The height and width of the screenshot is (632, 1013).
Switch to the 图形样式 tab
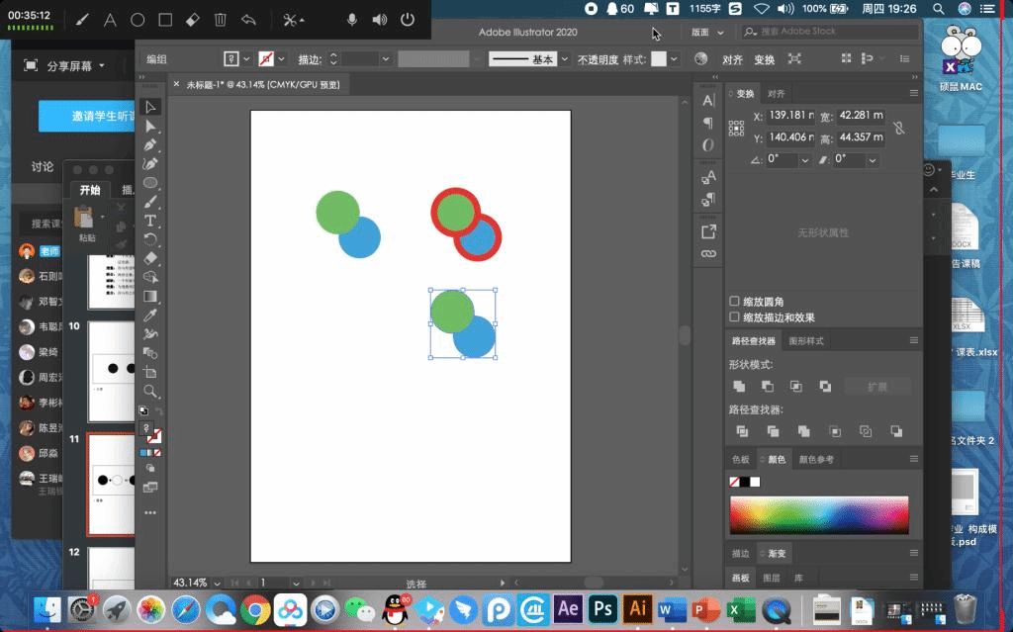(x=806, y=341)
